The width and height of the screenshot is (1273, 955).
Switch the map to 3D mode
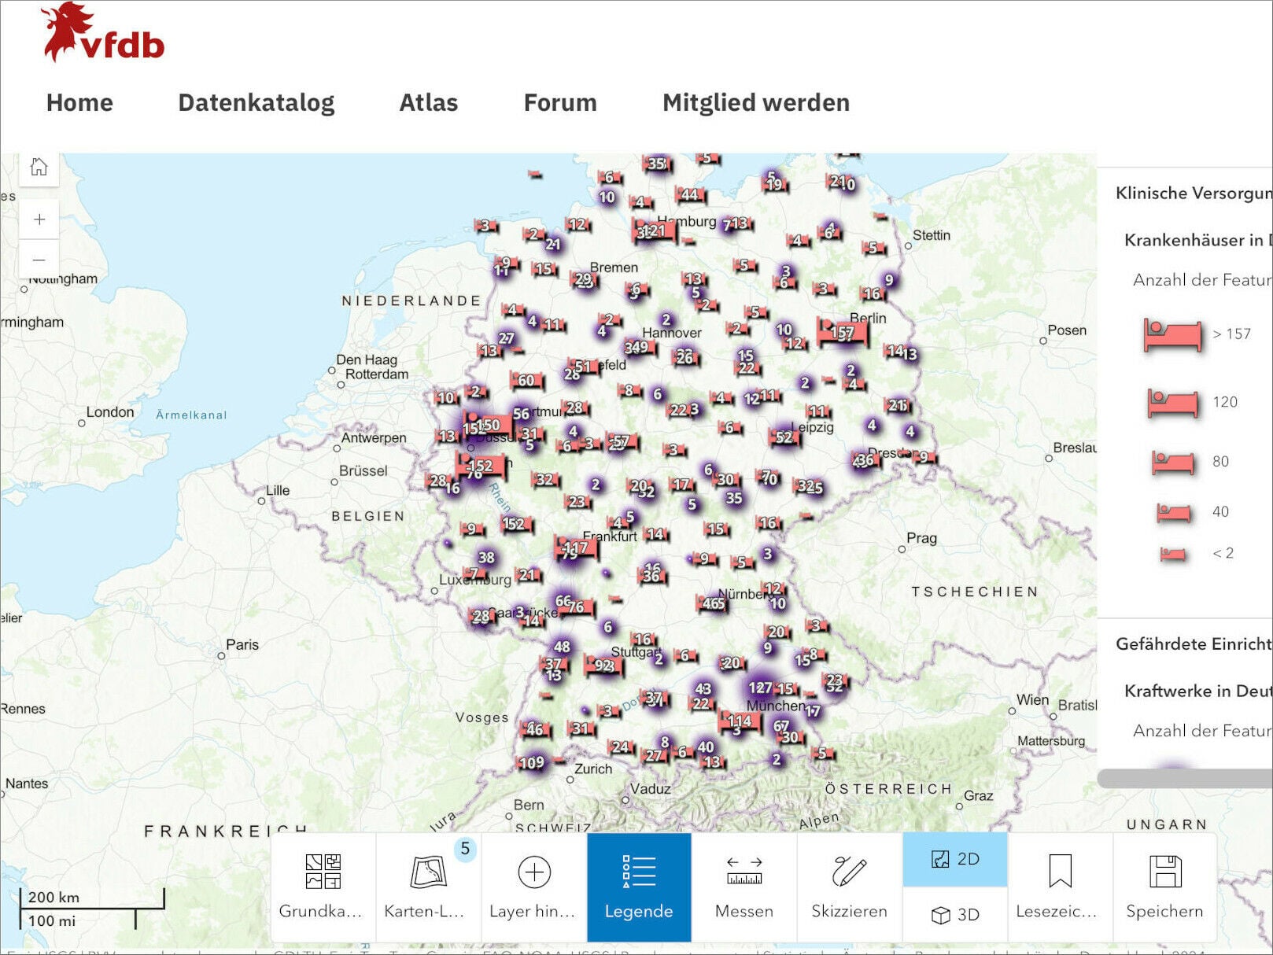coord(954,915)
